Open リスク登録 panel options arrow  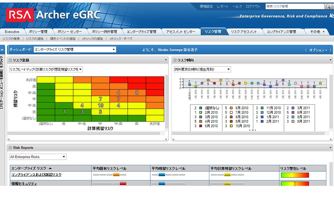tap(166, 60)
